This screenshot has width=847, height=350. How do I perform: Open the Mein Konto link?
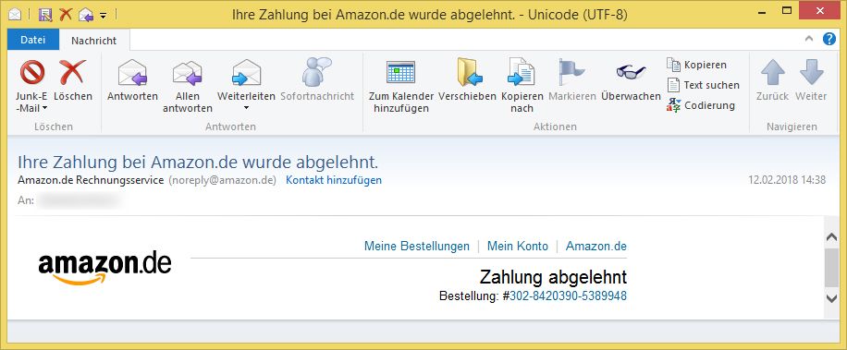coord(518,247)
